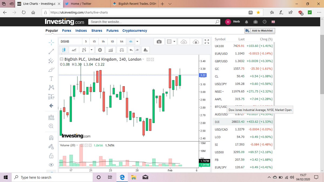
Task: Toggle fullscreen chart mode
Action: 207,42
